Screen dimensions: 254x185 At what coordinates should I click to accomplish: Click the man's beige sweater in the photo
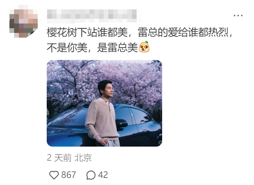102,120
